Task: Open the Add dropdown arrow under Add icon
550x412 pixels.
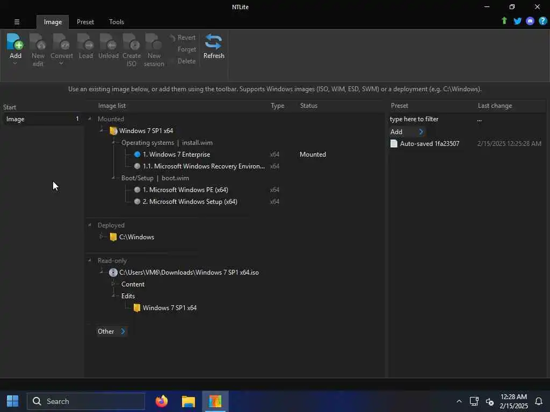Action: (x=15, y=64)
